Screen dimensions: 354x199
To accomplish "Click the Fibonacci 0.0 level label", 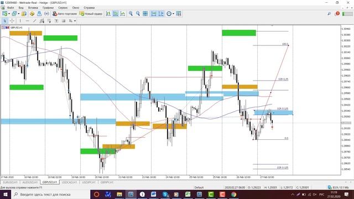I will (x=287, y=138).
